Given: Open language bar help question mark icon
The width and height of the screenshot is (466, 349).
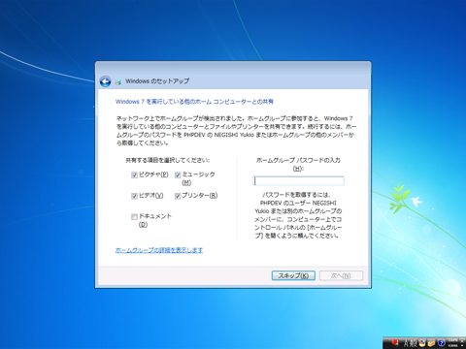Looking at the screenshot, I should [441, 343].
